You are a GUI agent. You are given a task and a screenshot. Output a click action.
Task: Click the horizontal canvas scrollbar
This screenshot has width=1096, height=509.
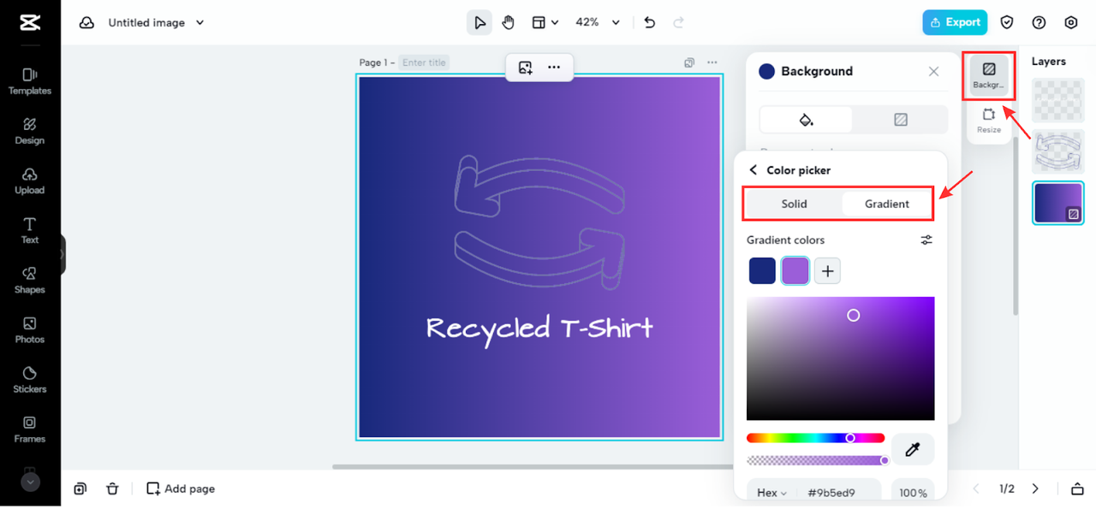(x=531, y=467)
